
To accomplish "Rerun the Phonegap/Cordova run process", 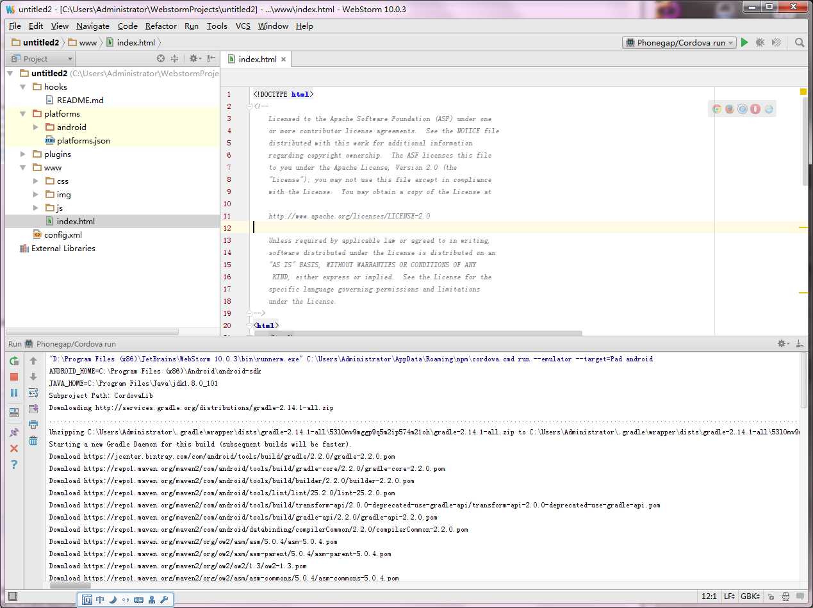I will pos(14,361).
